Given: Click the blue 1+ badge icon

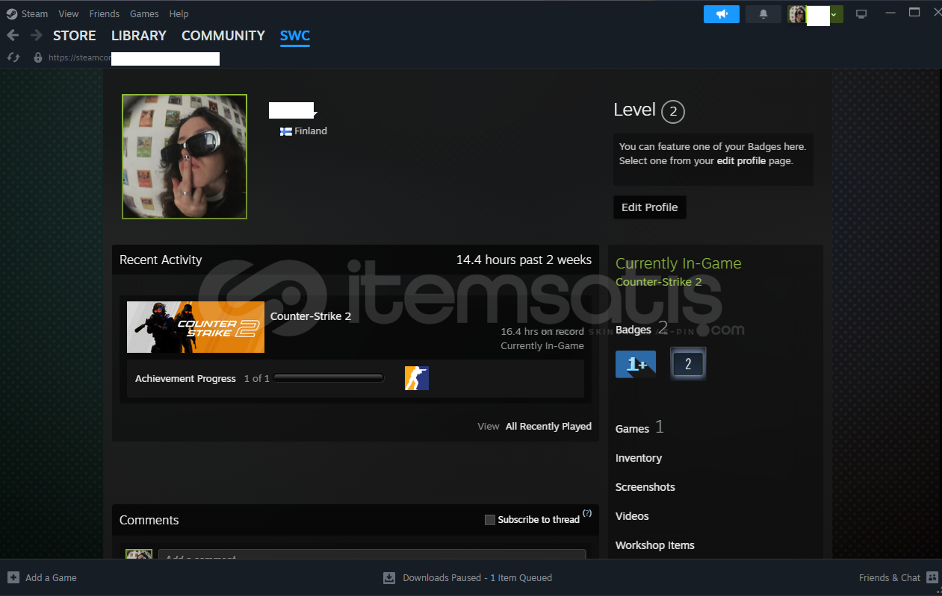Looking at the screenshot, I should (x=636, y=364).
